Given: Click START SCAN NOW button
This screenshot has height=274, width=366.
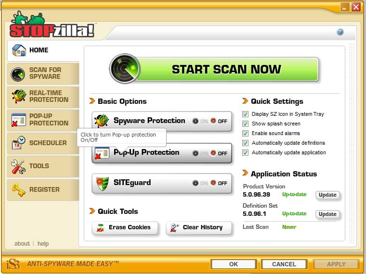Looking at the screenshot, I should point(214,69).
